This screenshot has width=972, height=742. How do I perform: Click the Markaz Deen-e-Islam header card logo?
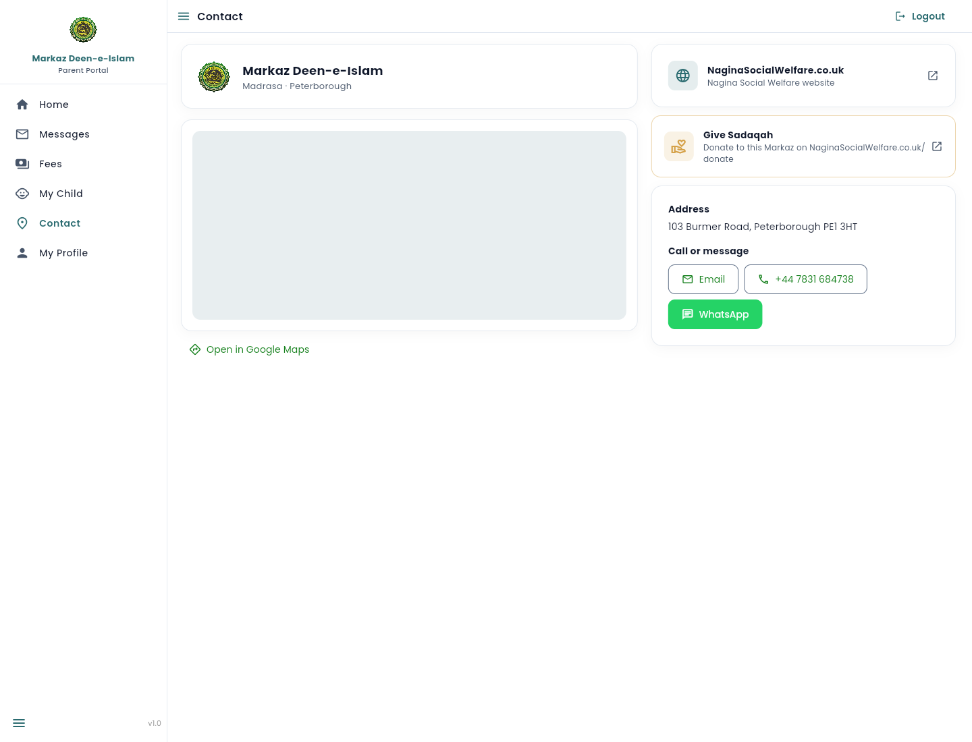(x=214, y=77)
